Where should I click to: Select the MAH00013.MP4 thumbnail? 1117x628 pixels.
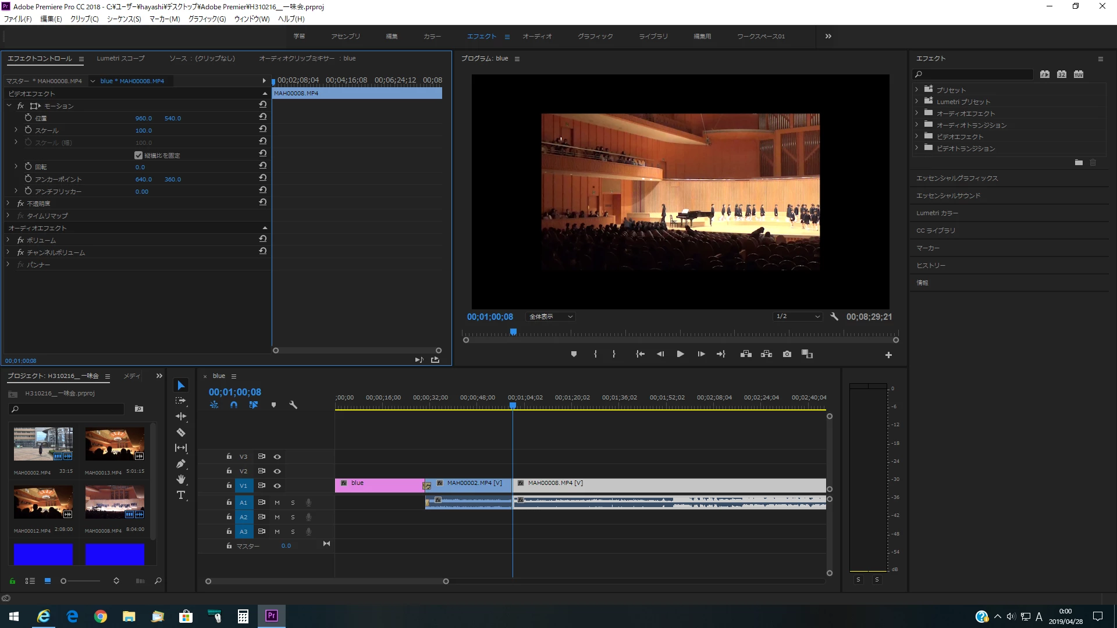[115, 444]
